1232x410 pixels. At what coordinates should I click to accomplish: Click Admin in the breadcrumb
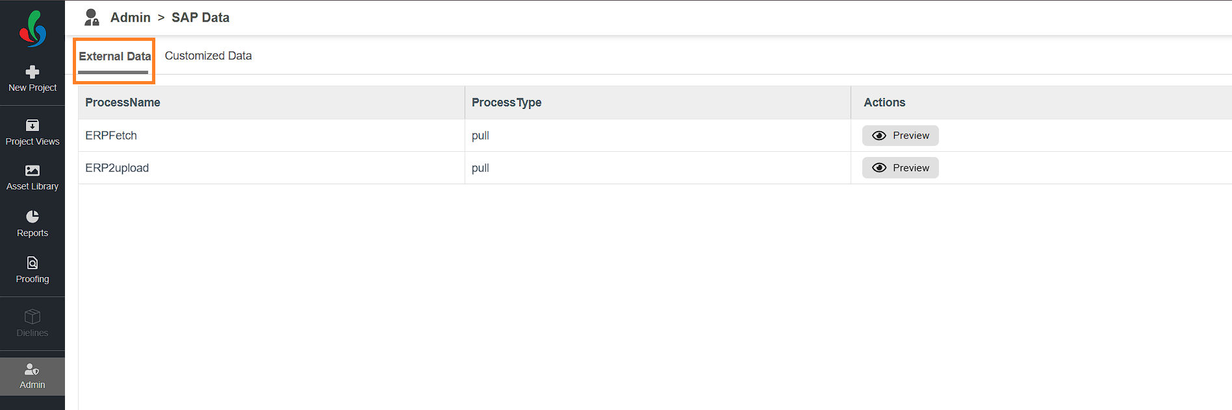coord(131,18)
